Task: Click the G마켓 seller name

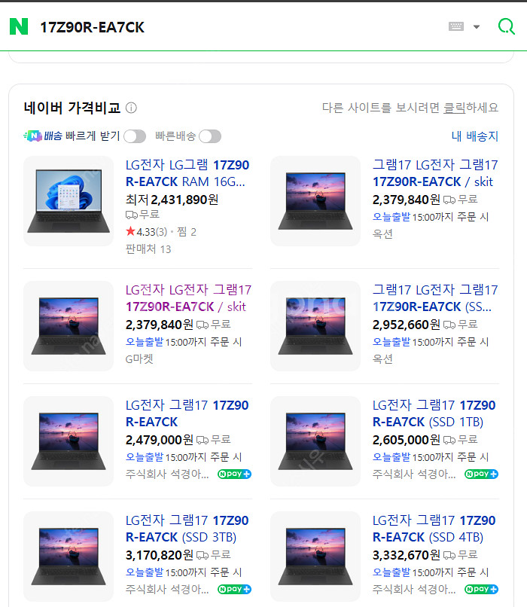Action: click(139, 359)
